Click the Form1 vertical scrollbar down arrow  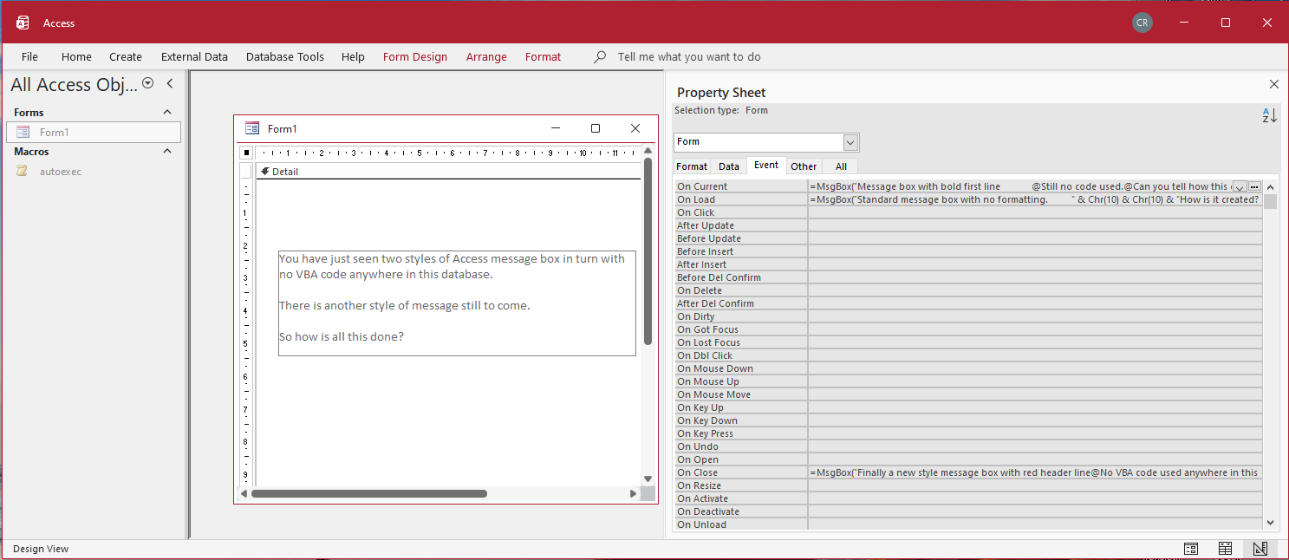(648, 479)
